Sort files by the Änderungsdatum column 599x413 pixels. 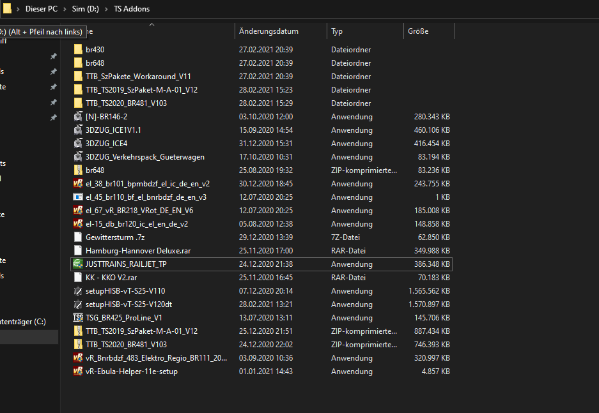(268, 31)
